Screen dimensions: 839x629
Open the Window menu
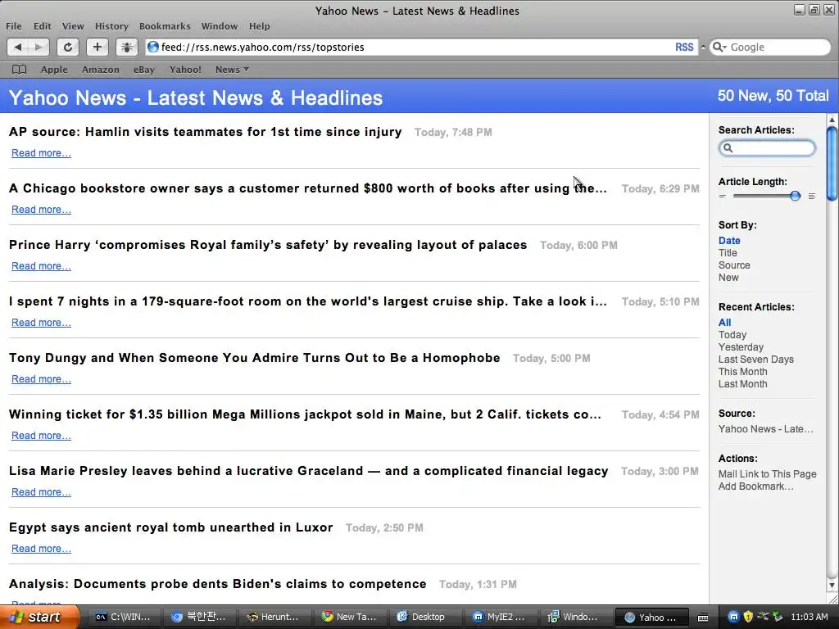click(220, 26)
